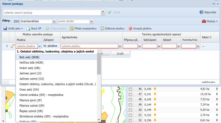This screenshot has height=123, width=221.
Task: Open the Moduly toolbox menu
Action: tap(210, 21)
